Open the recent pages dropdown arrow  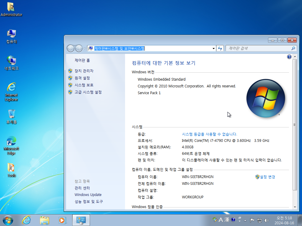(x=85, y=49)
